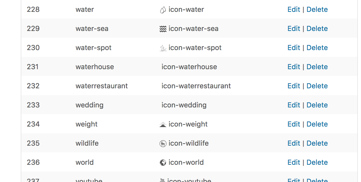Delete the wildlife entry

pos(317,143)
